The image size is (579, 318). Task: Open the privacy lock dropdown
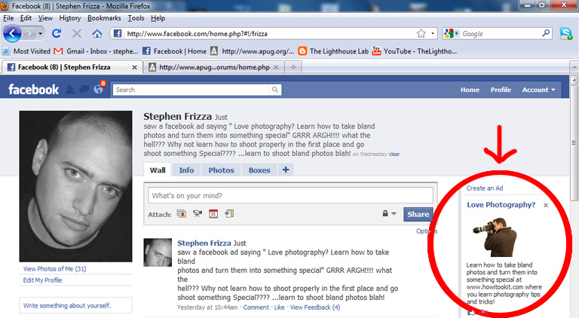tap(389, 213)
